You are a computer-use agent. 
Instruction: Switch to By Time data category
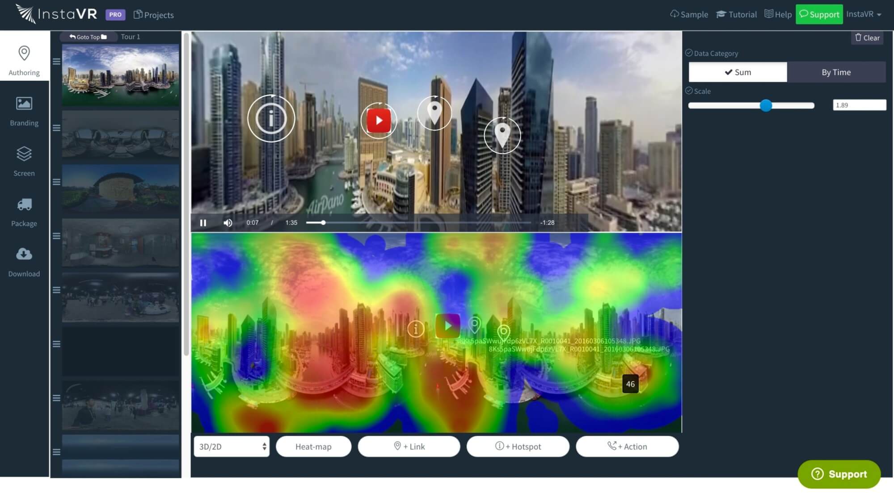point(835,71)
